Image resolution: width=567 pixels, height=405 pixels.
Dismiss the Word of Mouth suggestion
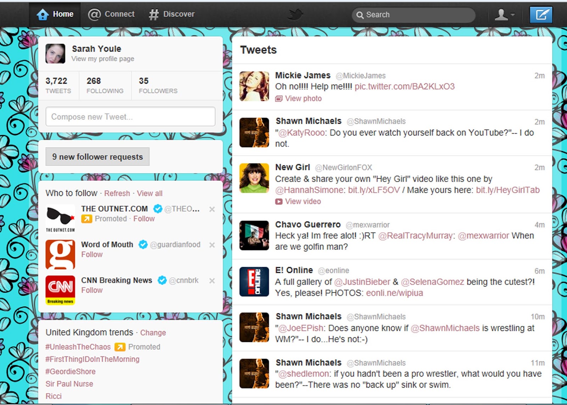[x=212, y=245]
